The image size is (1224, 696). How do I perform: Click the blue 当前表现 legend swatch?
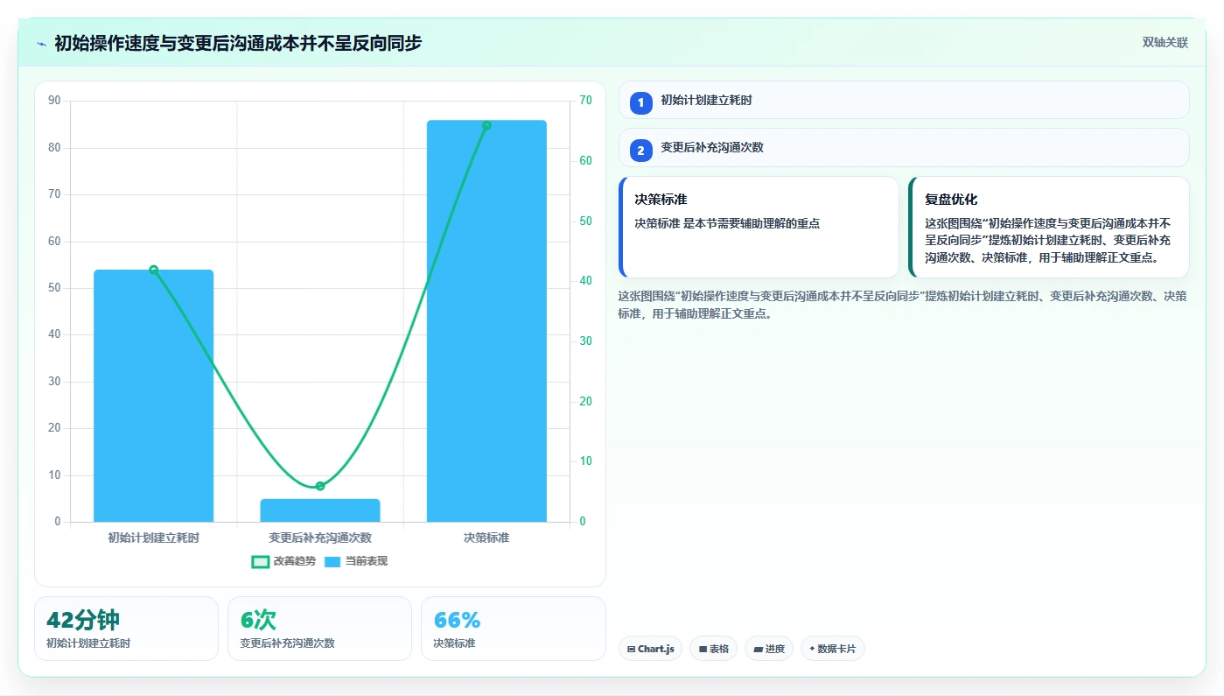tap(332, 561)
